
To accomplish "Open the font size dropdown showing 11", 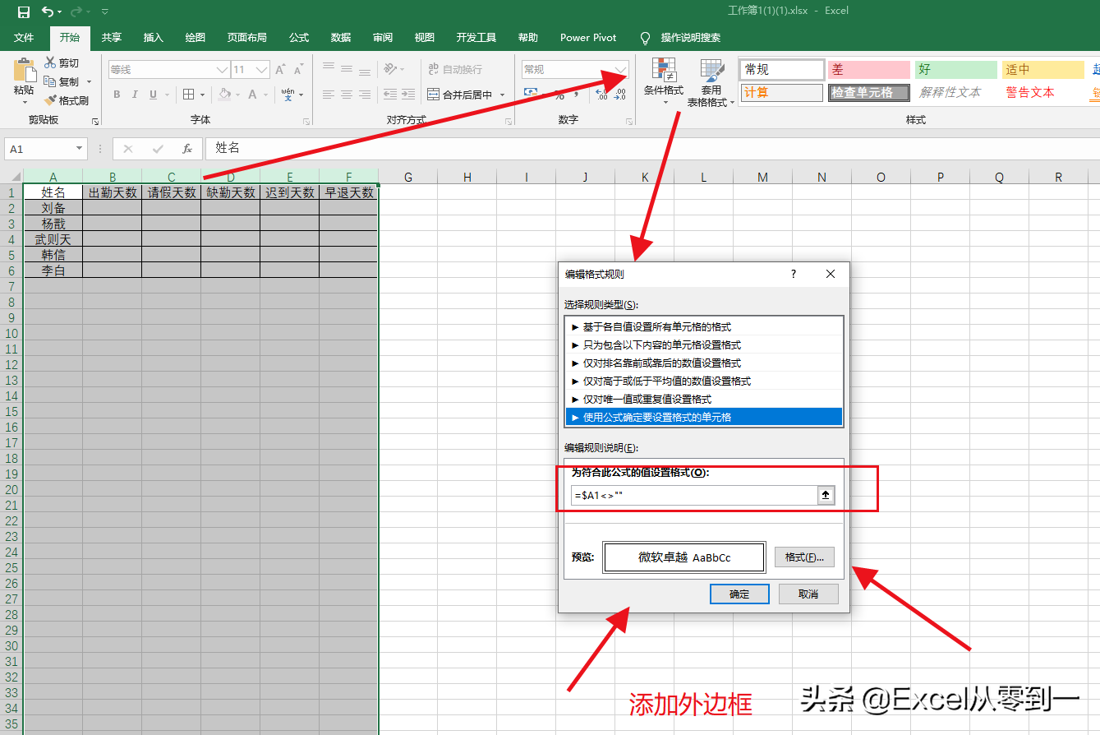I will pos(262,70).
